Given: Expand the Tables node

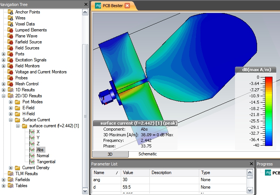Looking at the screenshot, I should coord(4,186).
